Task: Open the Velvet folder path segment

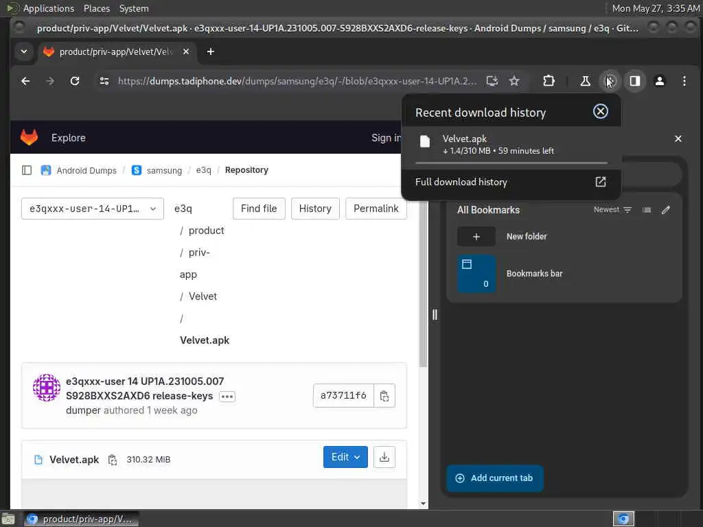Action: 203,296
